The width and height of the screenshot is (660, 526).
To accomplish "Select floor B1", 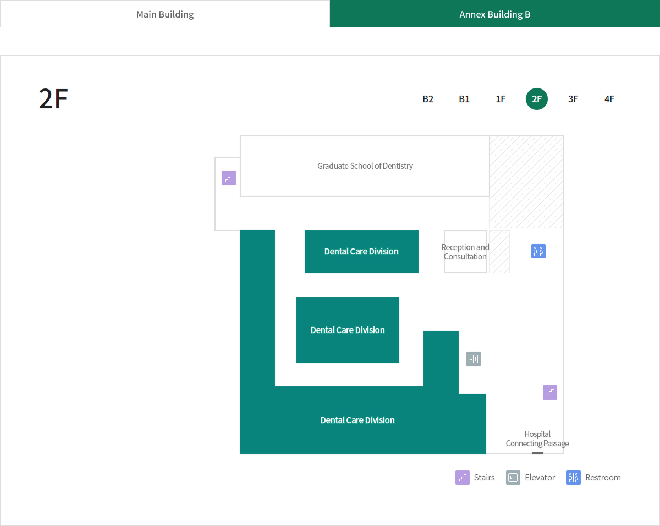I will coord(464,99).
